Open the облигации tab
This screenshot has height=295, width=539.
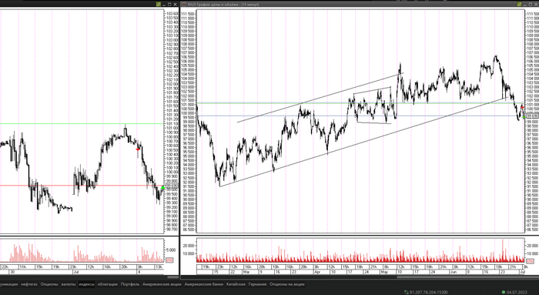pos(108,284)
